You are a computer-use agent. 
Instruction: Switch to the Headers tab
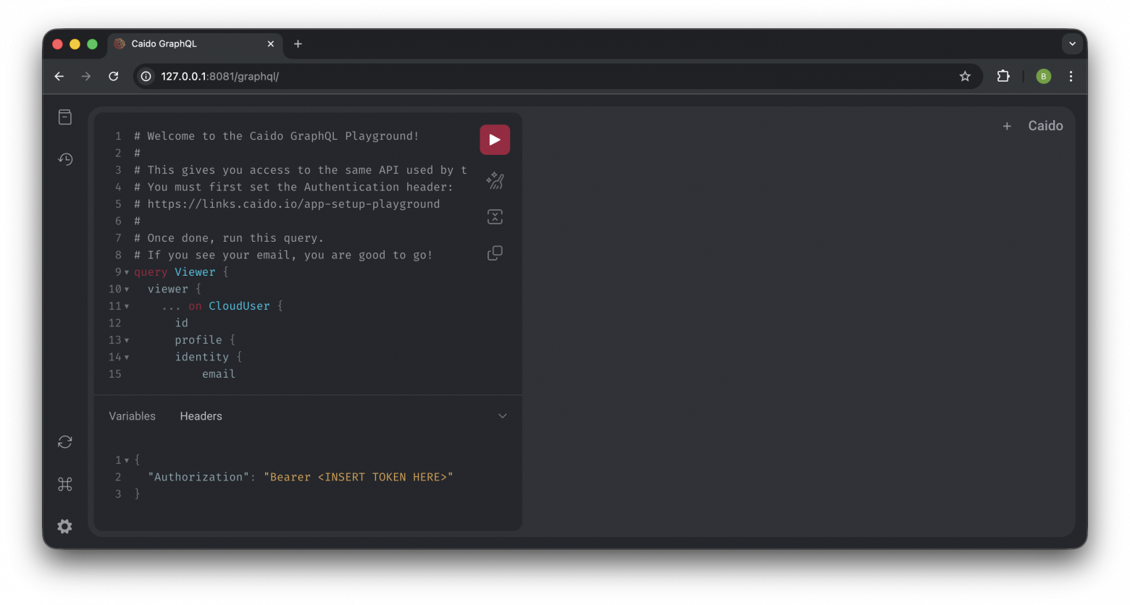point(201,415)
